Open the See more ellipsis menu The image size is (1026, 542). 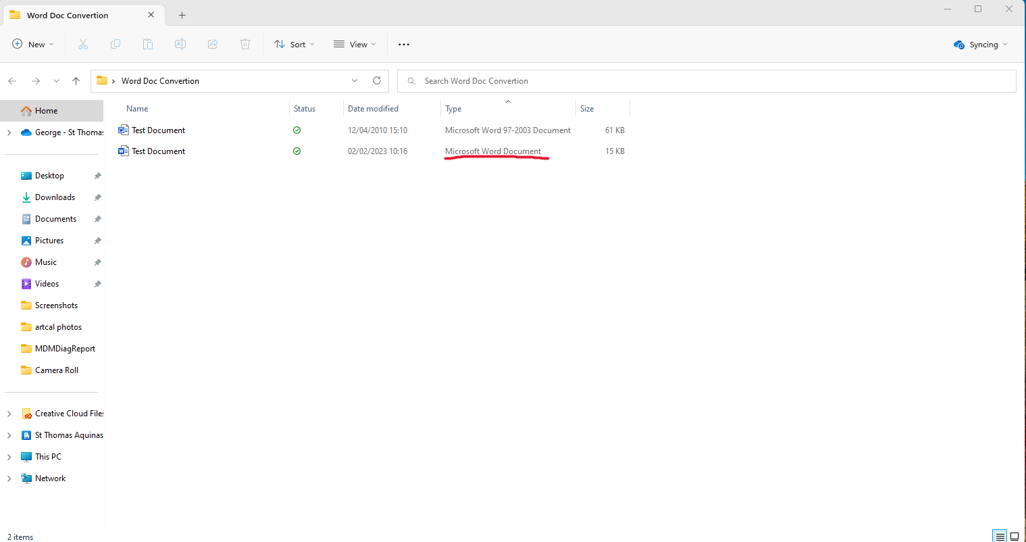click(404, 45)
